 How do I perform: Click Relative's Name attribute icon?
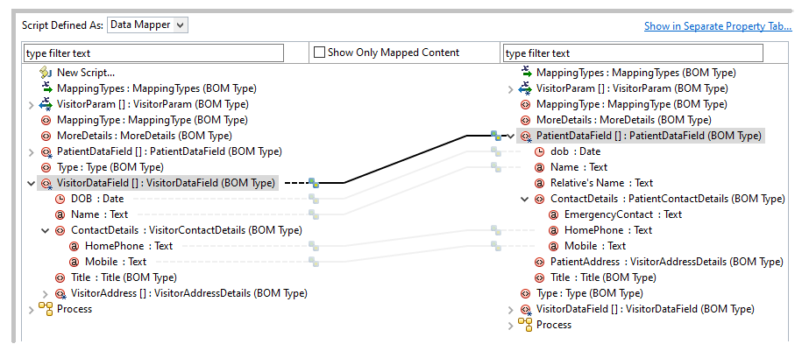(x=540, y=183)
